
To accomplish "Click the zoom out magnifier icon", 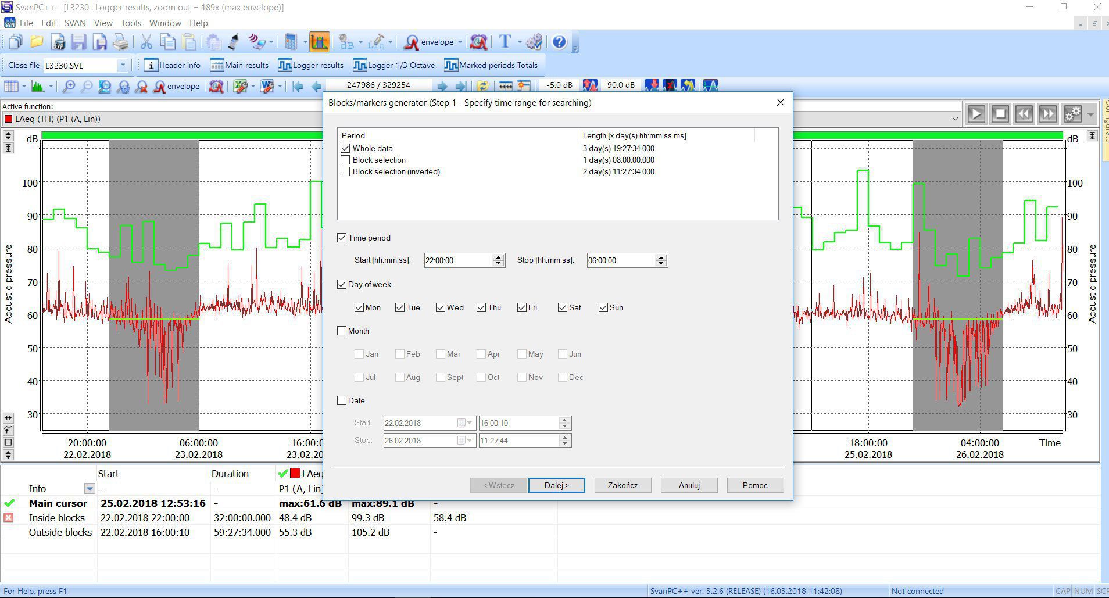I will coord(87,87).
